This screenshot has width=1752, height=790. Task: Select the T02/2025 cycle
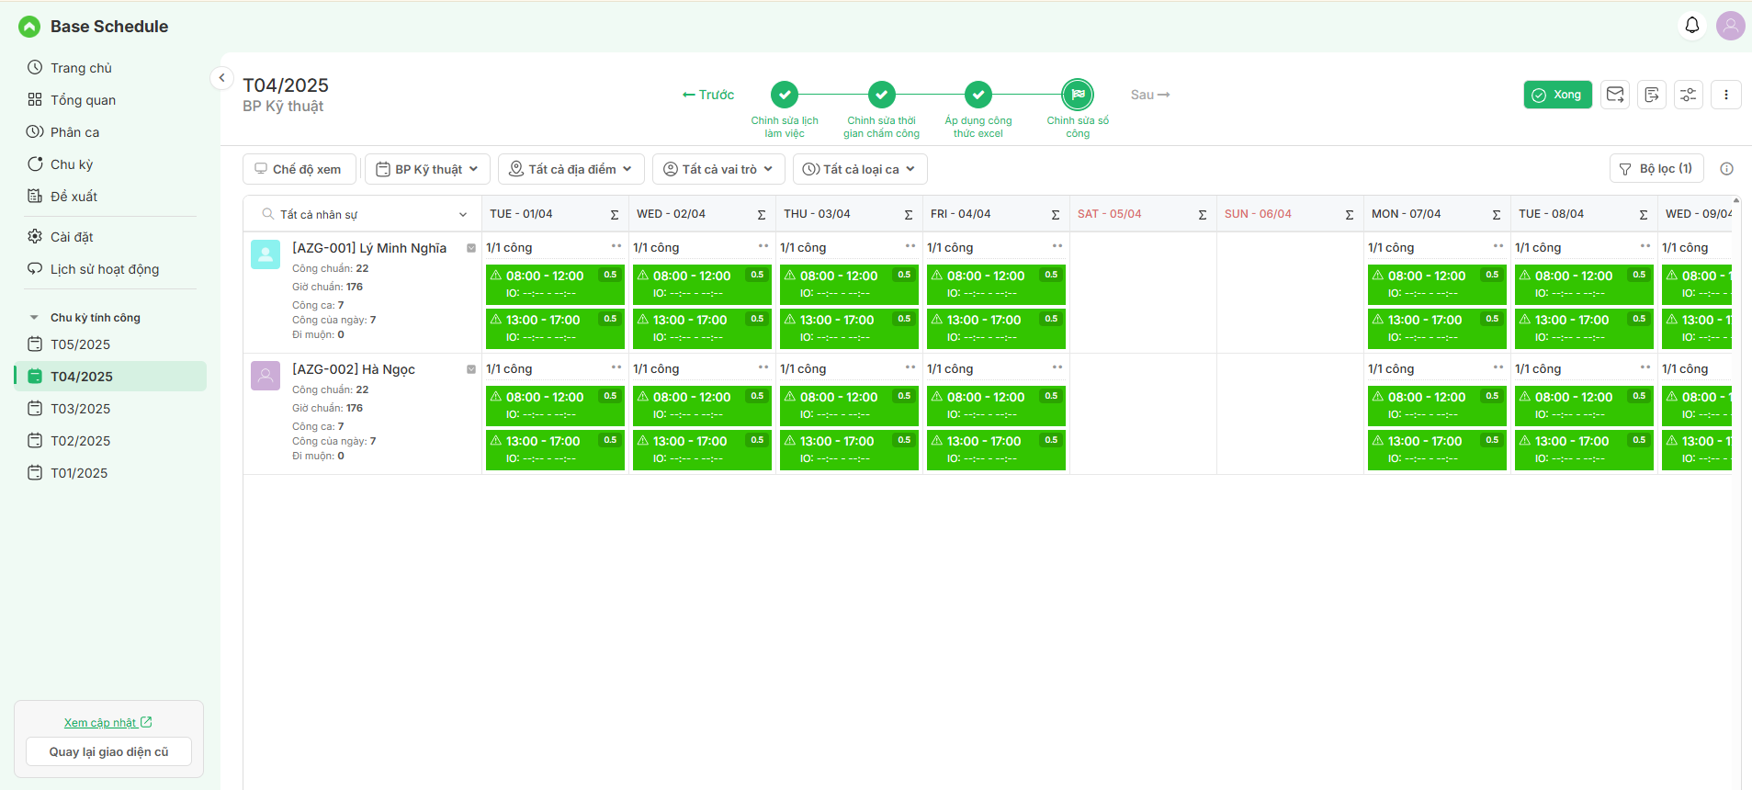click(110, 441)
